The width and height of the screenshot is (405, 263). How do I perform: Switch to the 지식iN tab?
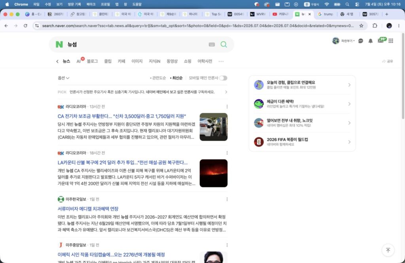[x=155, y=61]
